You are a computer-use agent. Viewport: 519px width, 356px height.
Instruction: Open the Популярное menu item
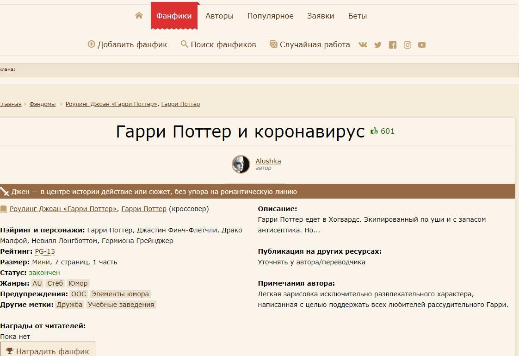click(x=270, y=16)
